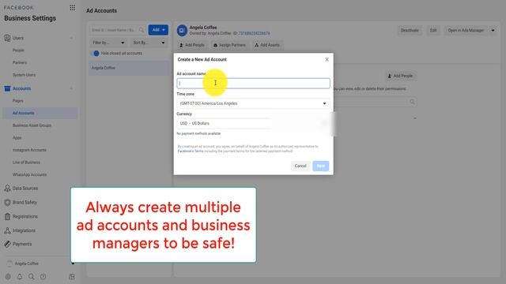Click the Deactivate button
The width and height of the screenshot is (506, 284).
pyautogui.click(x=410, y=30)
